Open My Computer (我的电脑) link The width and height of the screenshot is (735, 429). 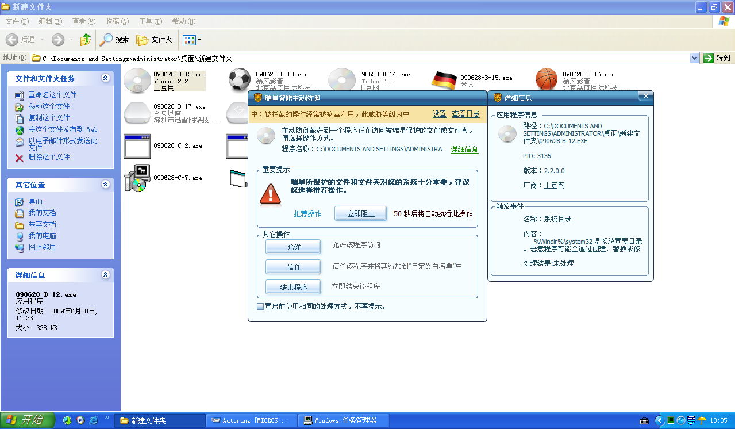[x=42, y=236]
